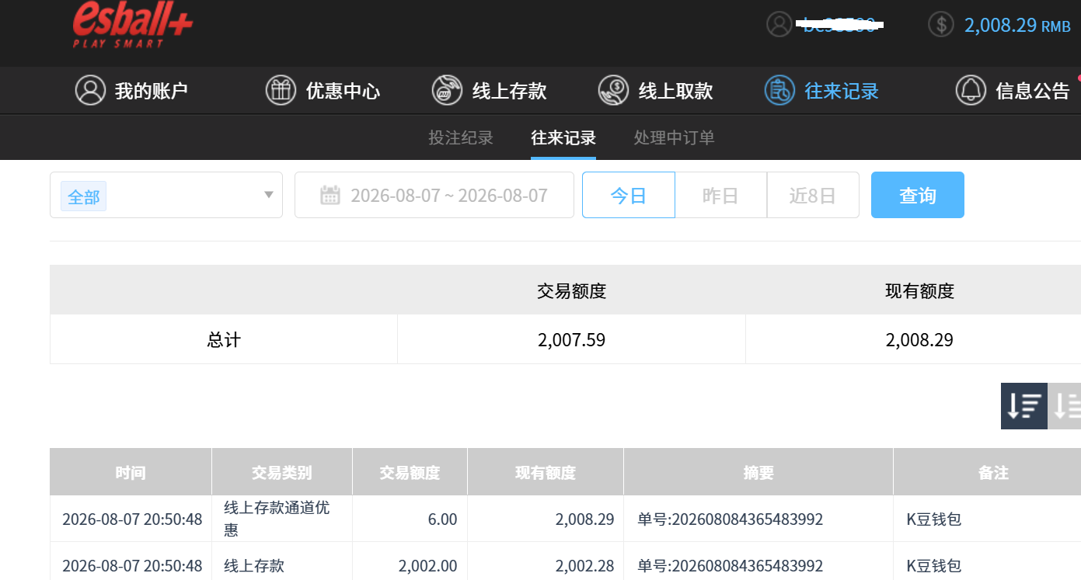Viewport: 1081px width, 580px height.
Task: Click the 往来记录 records icon
Action: [x=779, y=90]
